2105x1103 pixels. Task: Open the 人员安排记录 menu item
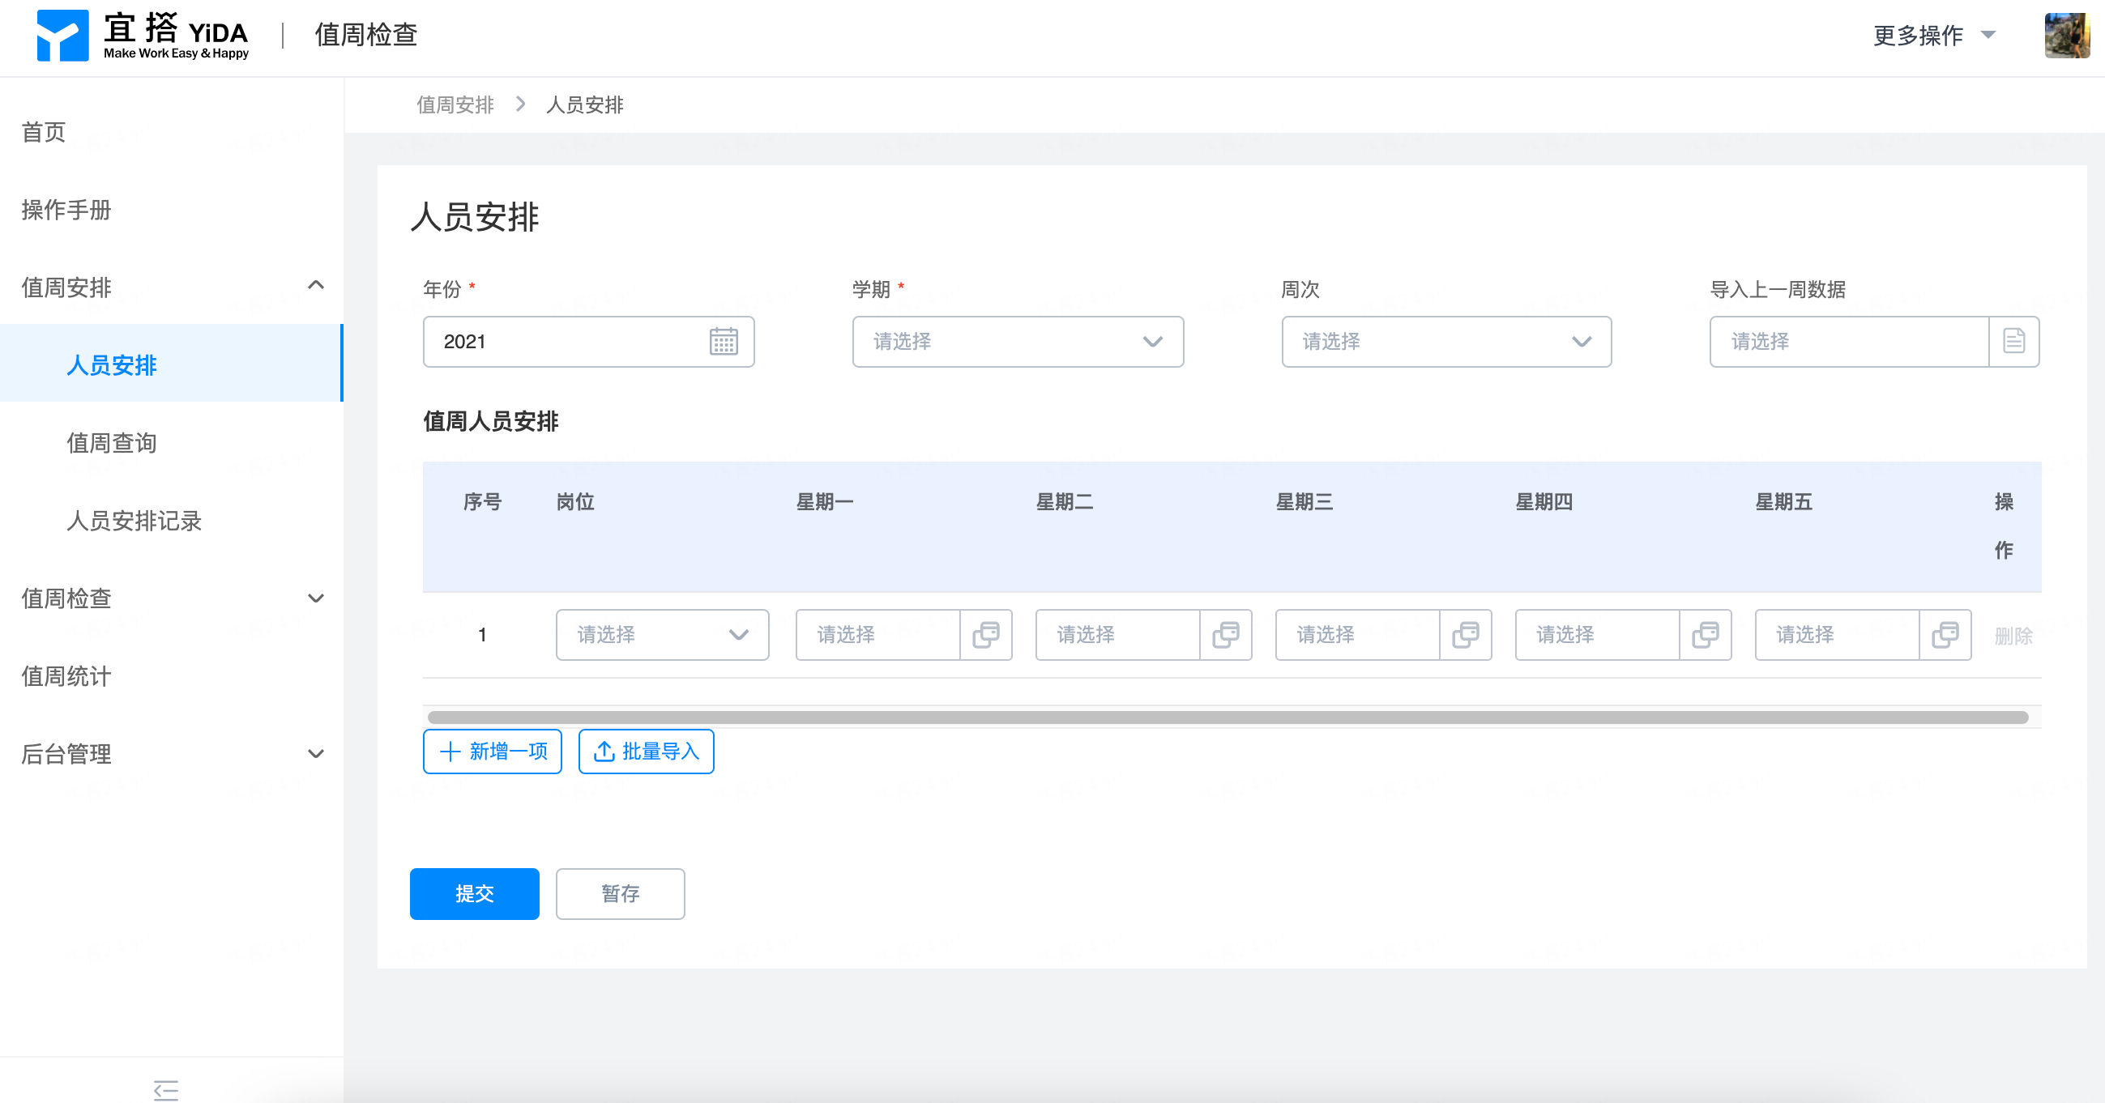point(134,521)
